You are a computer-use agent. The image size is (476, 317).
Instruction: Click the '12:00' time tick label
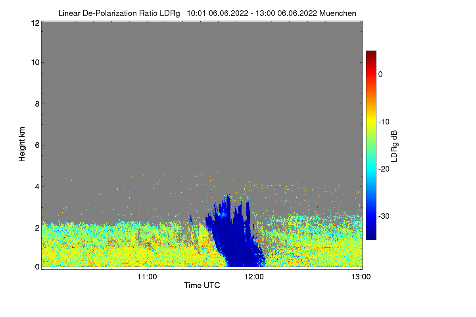coord(254,276)
